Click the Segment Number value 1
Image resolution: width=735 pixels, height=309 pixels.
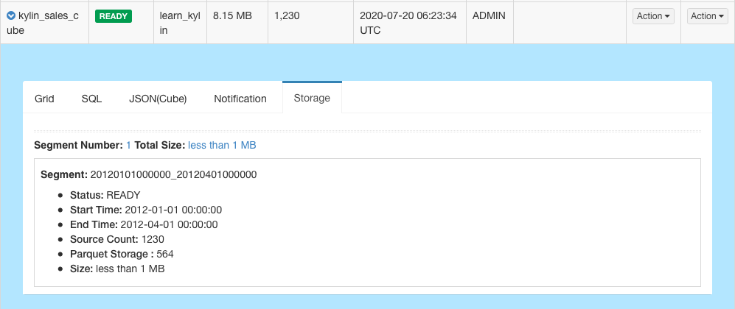(x=128, y=146)
